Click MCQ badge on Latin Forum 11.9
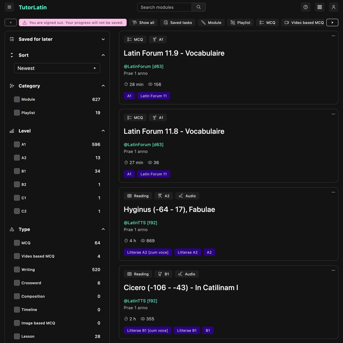This screenshot has height=343, width=343. point(135,39)
